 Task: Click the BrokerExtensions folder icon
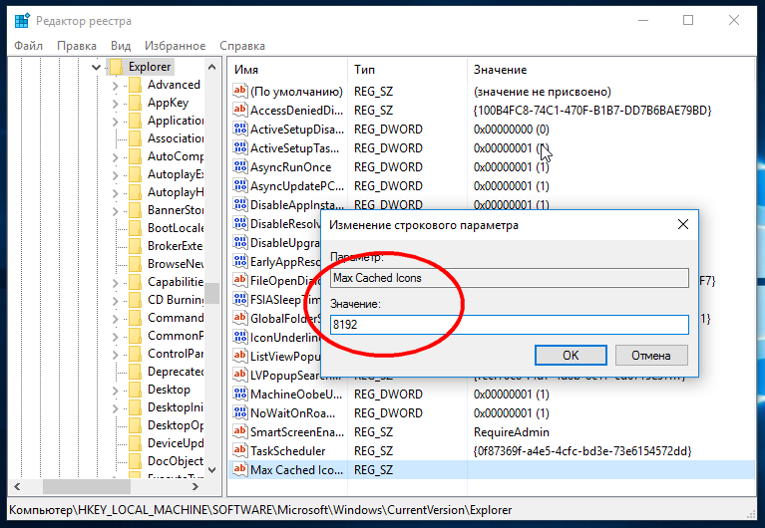click(x=135, y=247)
